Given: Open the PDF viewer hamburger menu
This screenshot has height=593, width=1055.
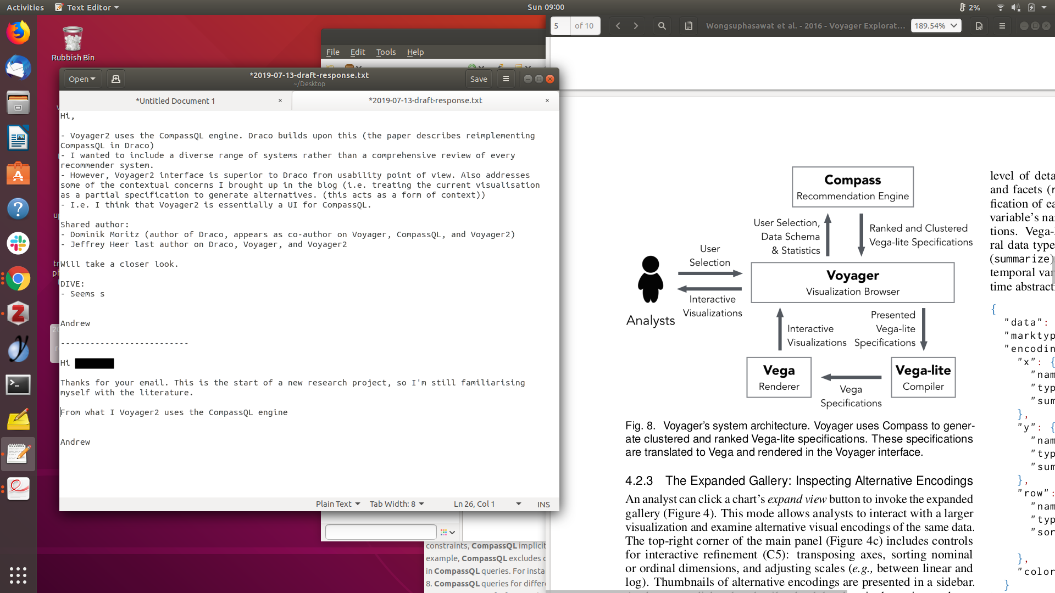Looking at the screenshot, I should (x=1002, y=26).
